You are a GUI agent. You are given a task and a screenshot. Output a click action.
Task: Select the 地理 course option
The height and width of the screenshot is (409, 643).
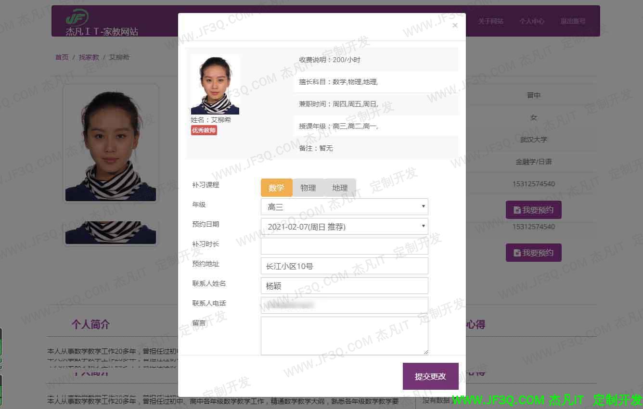(x=340, y=188)
